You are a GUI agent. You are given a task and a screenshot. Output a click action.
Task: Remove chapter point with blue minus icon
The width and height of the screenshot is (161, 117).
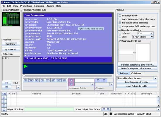(104, 80)
